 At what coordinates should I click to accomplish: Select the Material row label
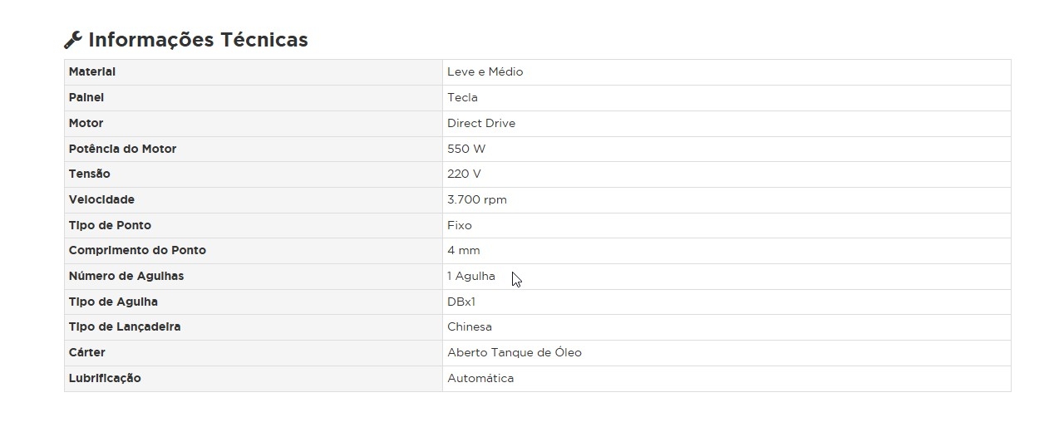[92, 72]
